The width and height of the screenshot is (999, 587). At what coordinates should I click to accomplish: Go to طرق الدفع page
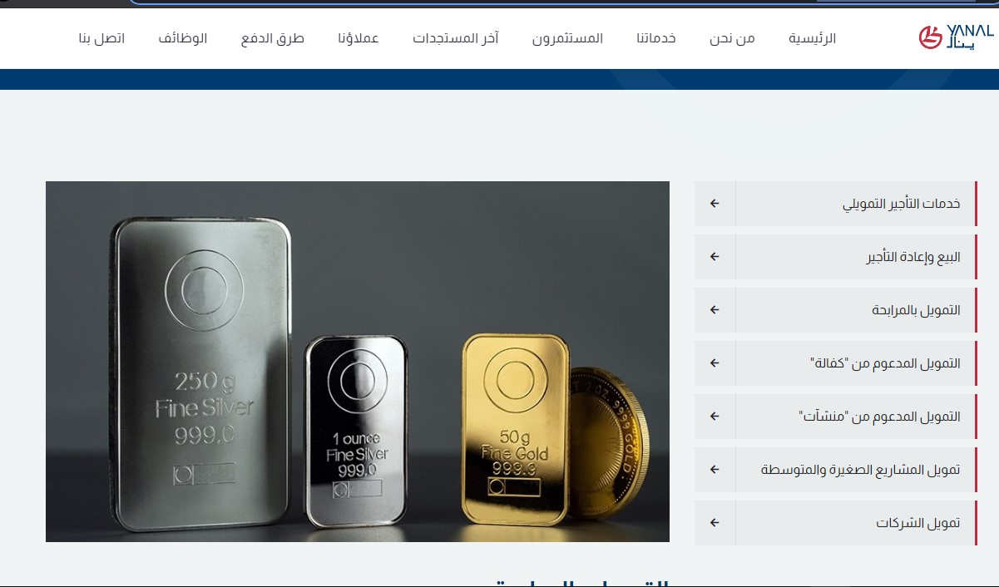pyautogui.click(x=273, y=38)
